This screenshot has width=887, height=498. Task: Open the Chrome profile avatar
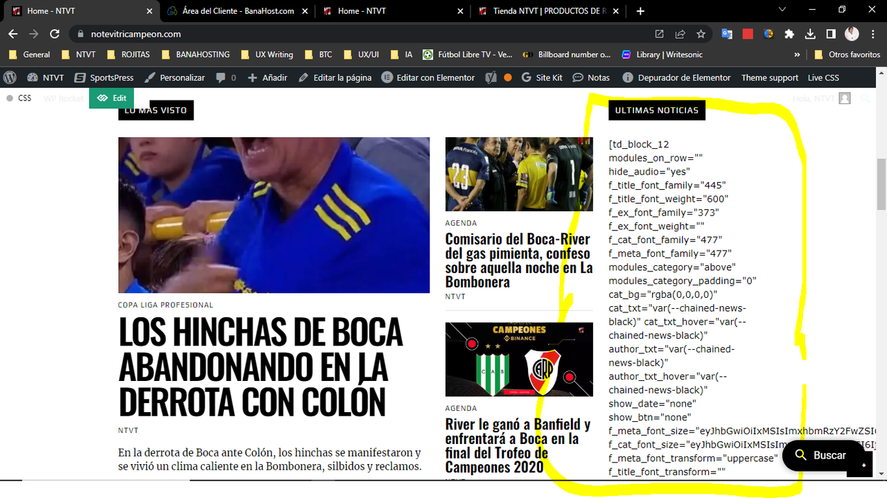[852, 34]
